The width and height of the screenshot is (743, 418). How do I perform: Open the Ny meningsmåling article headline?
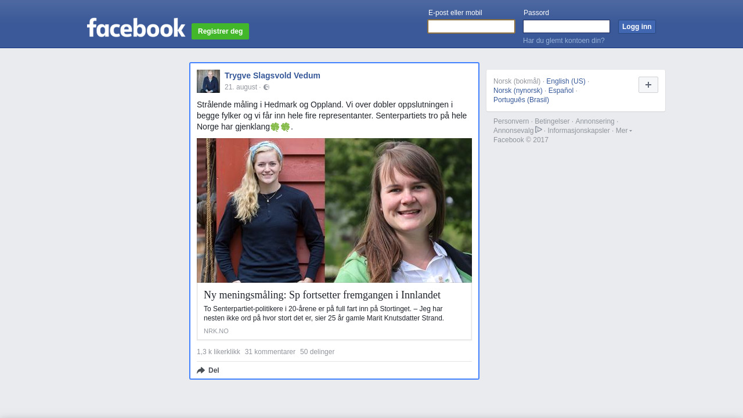(x=322, y=295)
